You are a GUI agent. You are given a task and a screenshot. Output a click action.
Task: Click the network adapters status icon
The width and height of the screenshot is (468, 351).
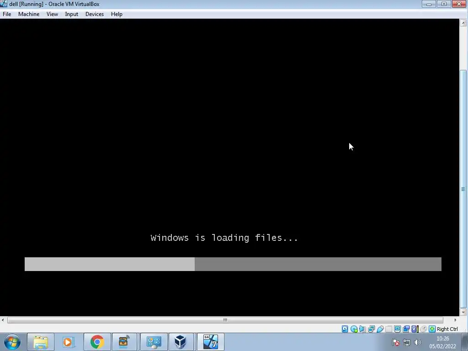(371, 329)
